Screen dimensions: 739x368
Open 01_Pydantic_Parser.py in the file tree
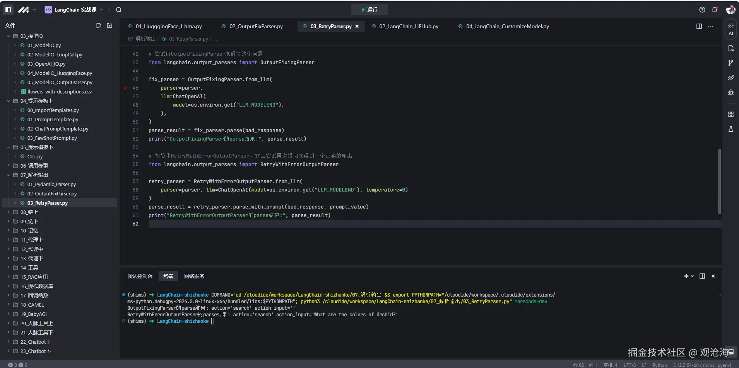click(x=51, y=184)
